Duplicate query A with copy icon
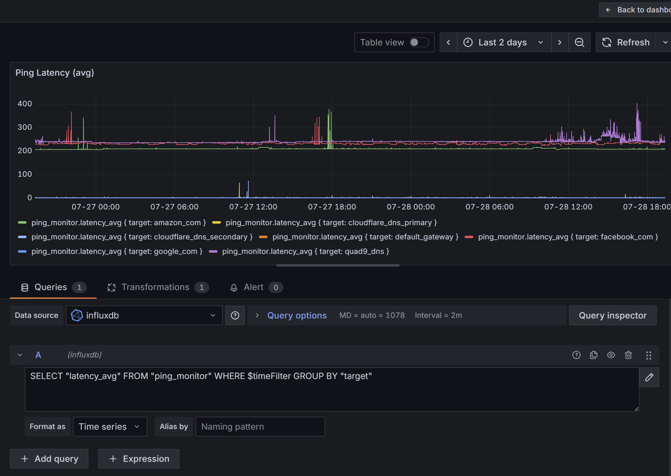 pyautogui.click(x=593, y=355)
